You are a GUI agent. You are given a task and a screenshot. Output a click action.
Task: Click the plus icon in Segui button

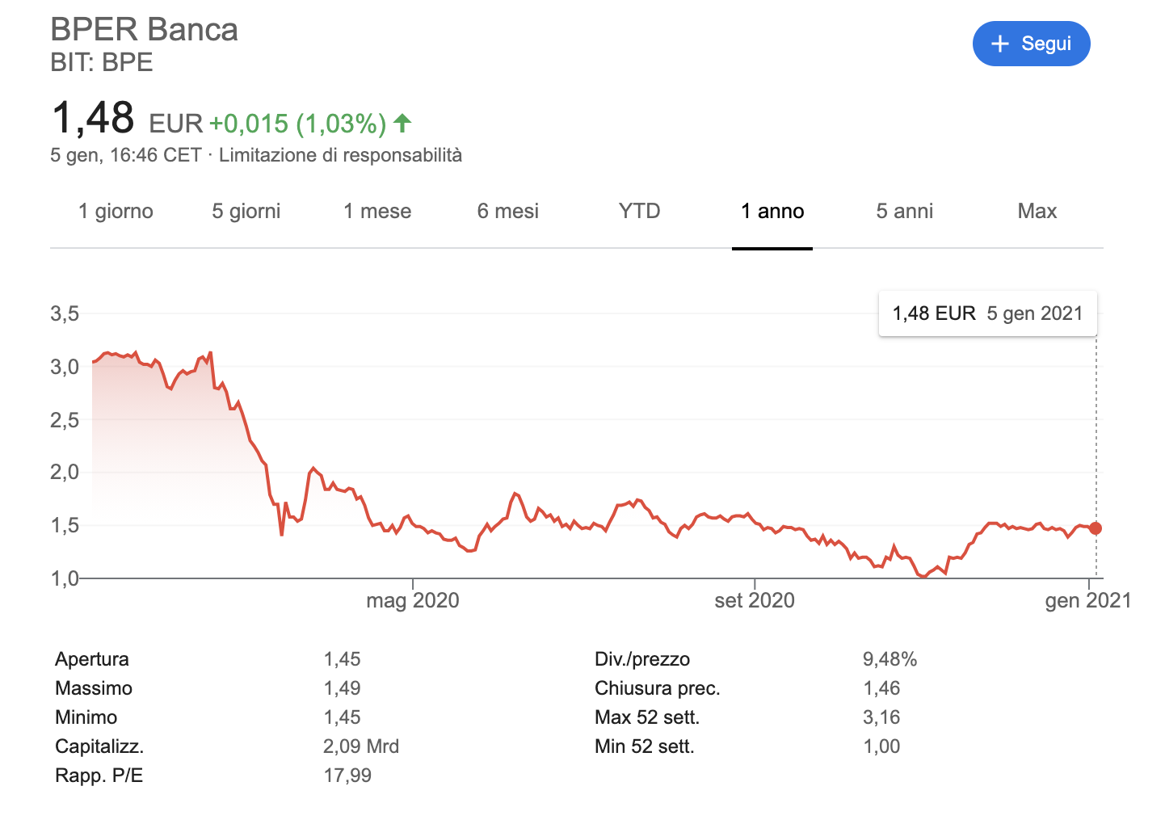click(1000, 44)
